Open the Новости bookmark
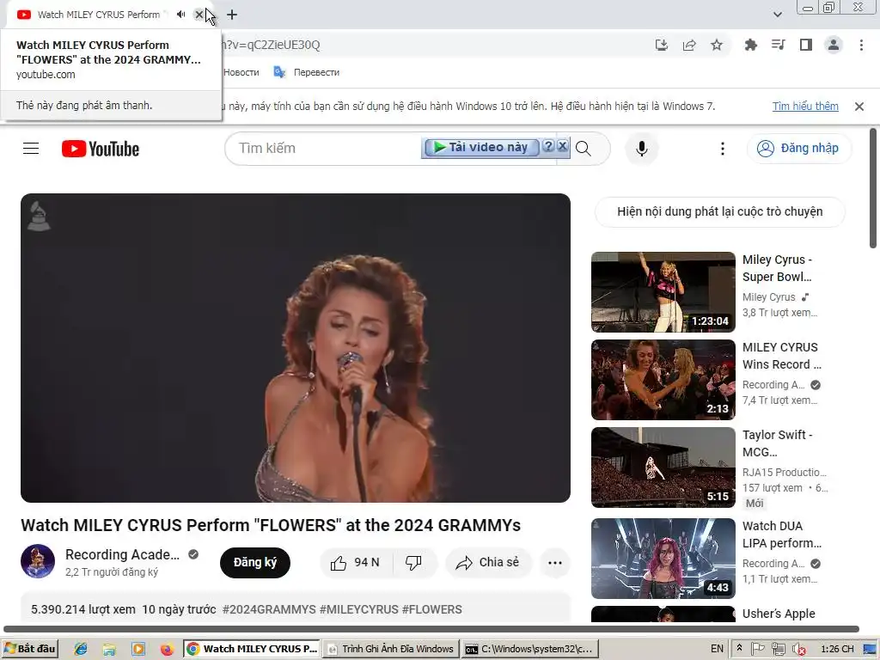The height and width of the screenshot is (660, 880). click(241, 72)
